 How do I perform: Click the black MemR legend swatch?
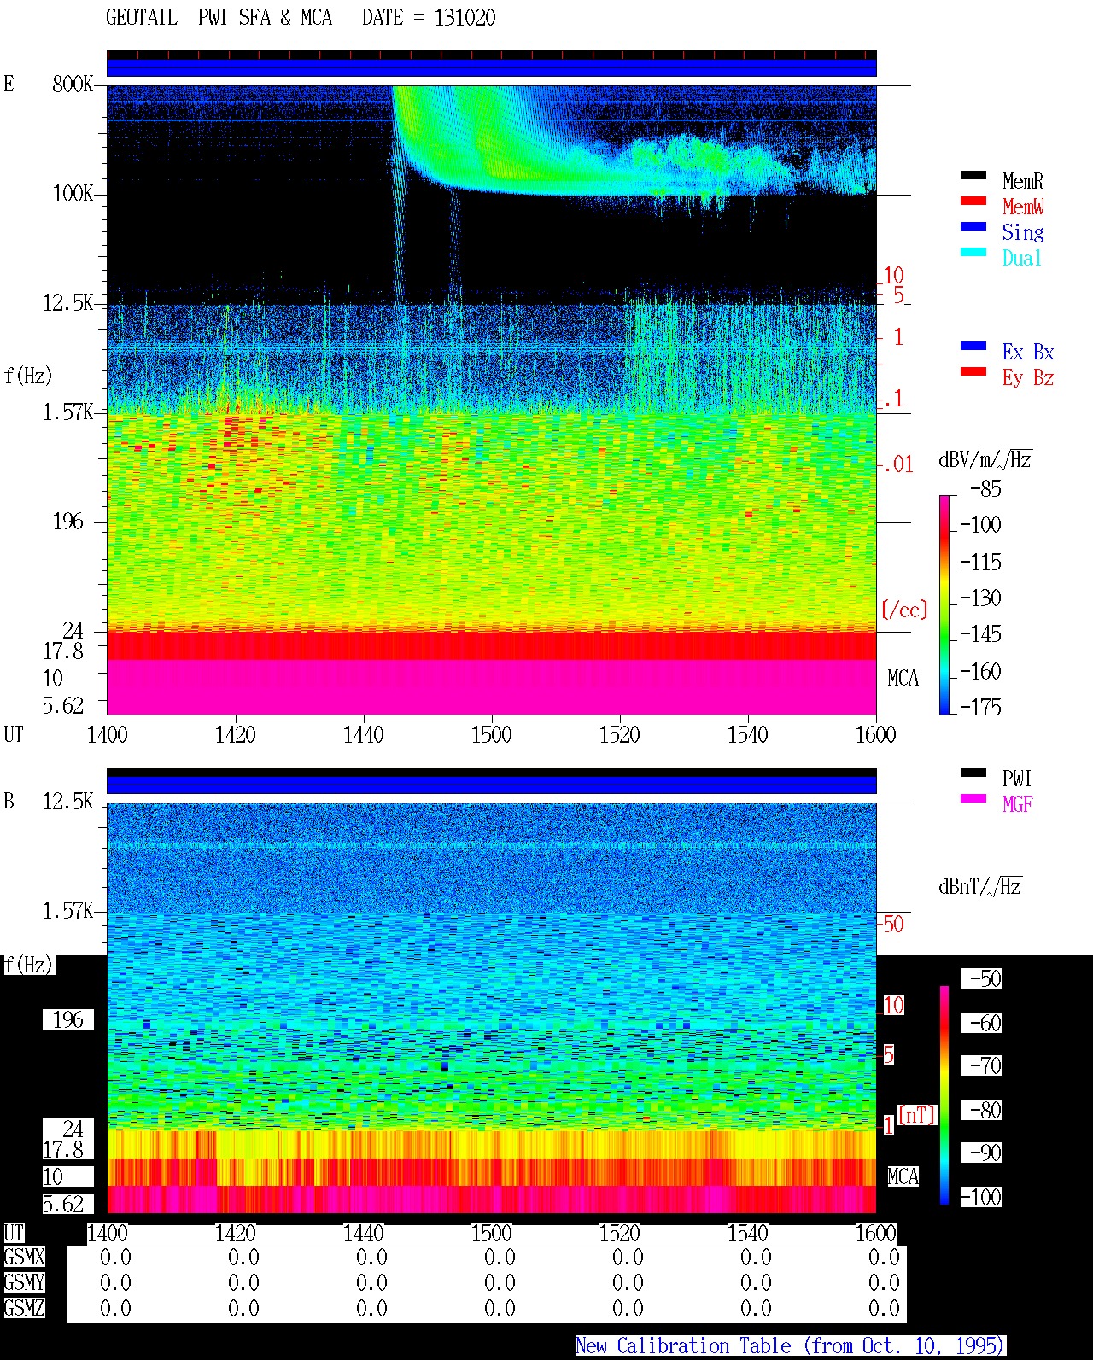[973, 175]
